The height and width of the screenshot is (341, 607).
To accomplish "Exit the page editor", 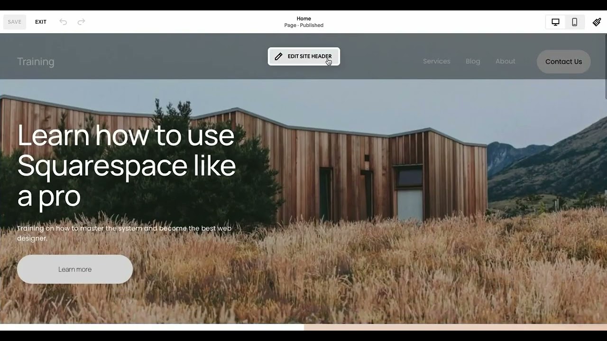I will tap(41, 22).
